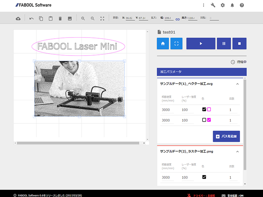Edit the Y position field
The image size is (263, 197).
[x=144, y=18]
